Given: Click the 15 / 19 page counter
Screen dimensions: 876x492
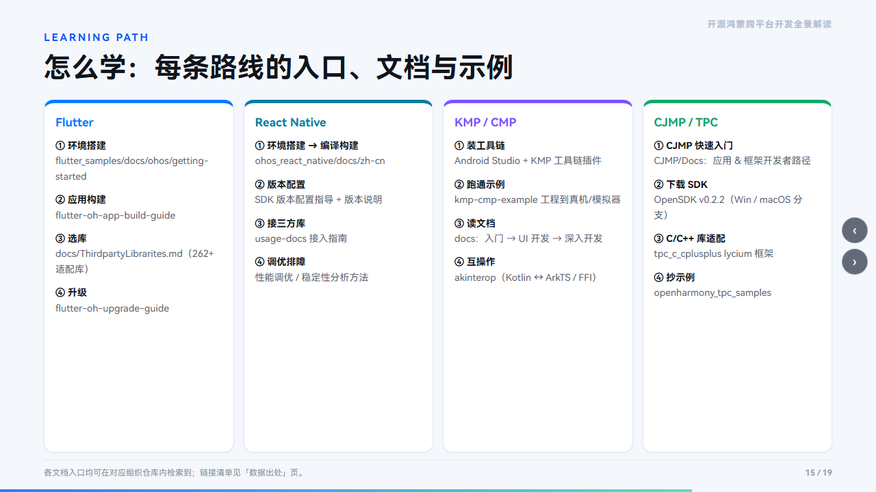Looking at the screenshot, I should click(819, 473).
